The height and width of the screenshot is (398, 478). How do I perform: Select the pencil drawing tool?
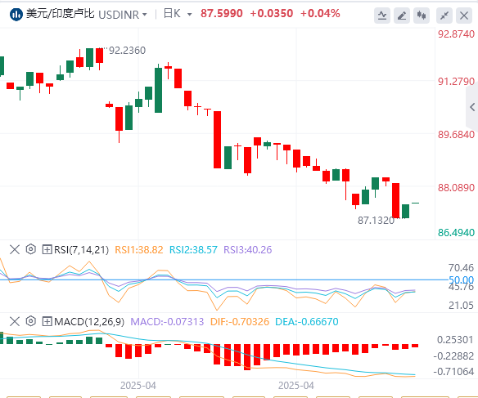click(x=402, y=16)
